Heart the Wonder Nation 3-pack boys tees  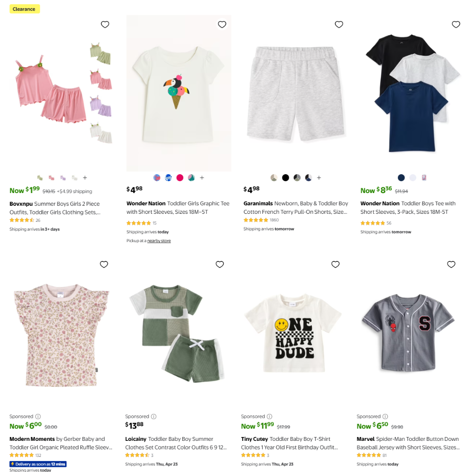click(x=455, y=25)
